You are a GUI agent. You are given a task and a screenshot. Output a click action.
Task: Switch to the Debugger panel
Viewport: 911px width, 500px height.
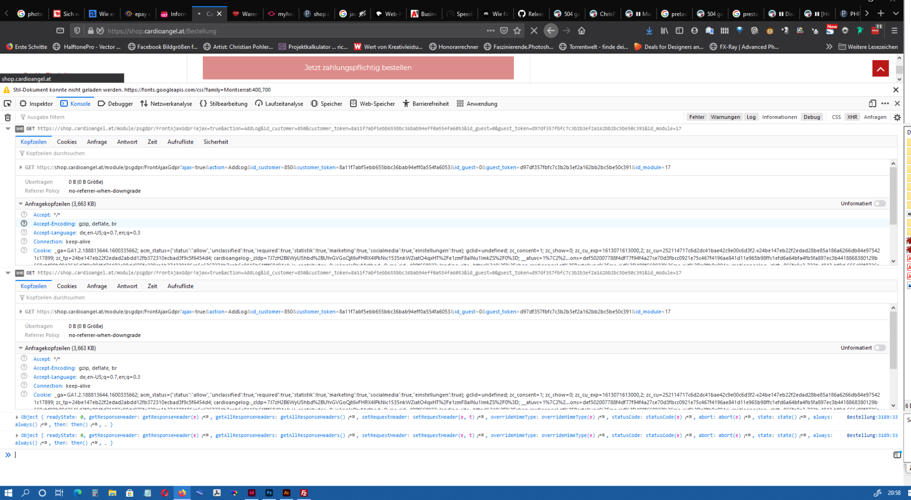point(115,103)
